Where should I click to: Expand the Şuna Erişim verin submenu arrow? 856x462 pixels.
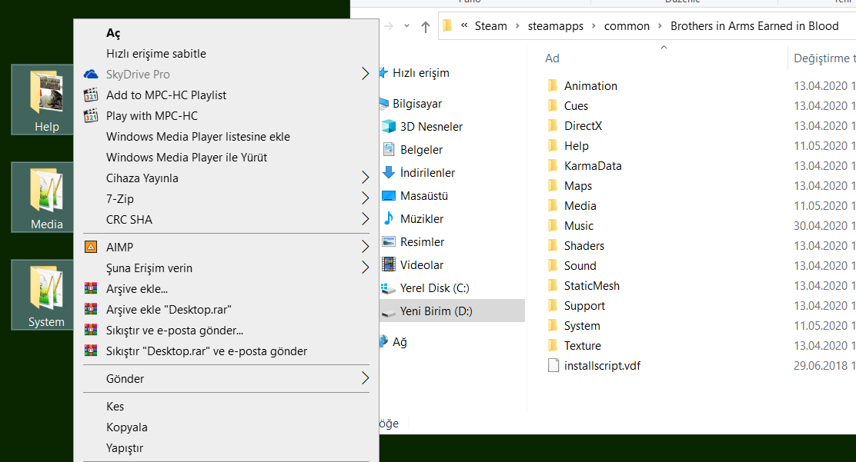click(x=365, y=268)
